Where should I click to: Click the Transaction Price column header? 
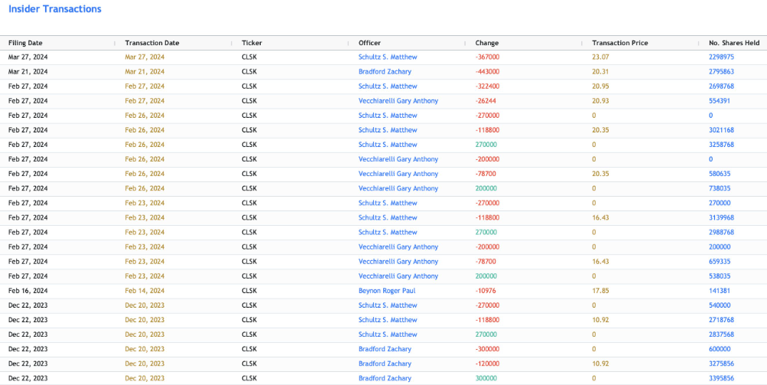619,43
